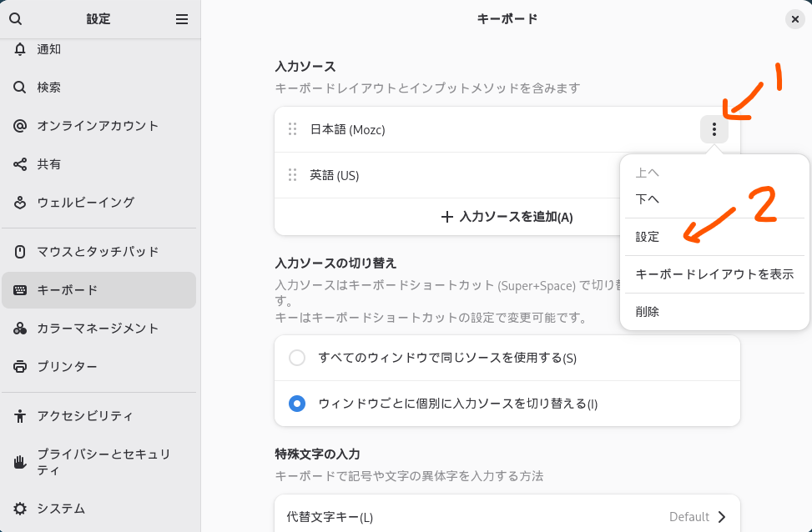This screenshot has height=532, width=812.
Task: Click the search icon in settings sidebar
Action: tap(15, 19)
